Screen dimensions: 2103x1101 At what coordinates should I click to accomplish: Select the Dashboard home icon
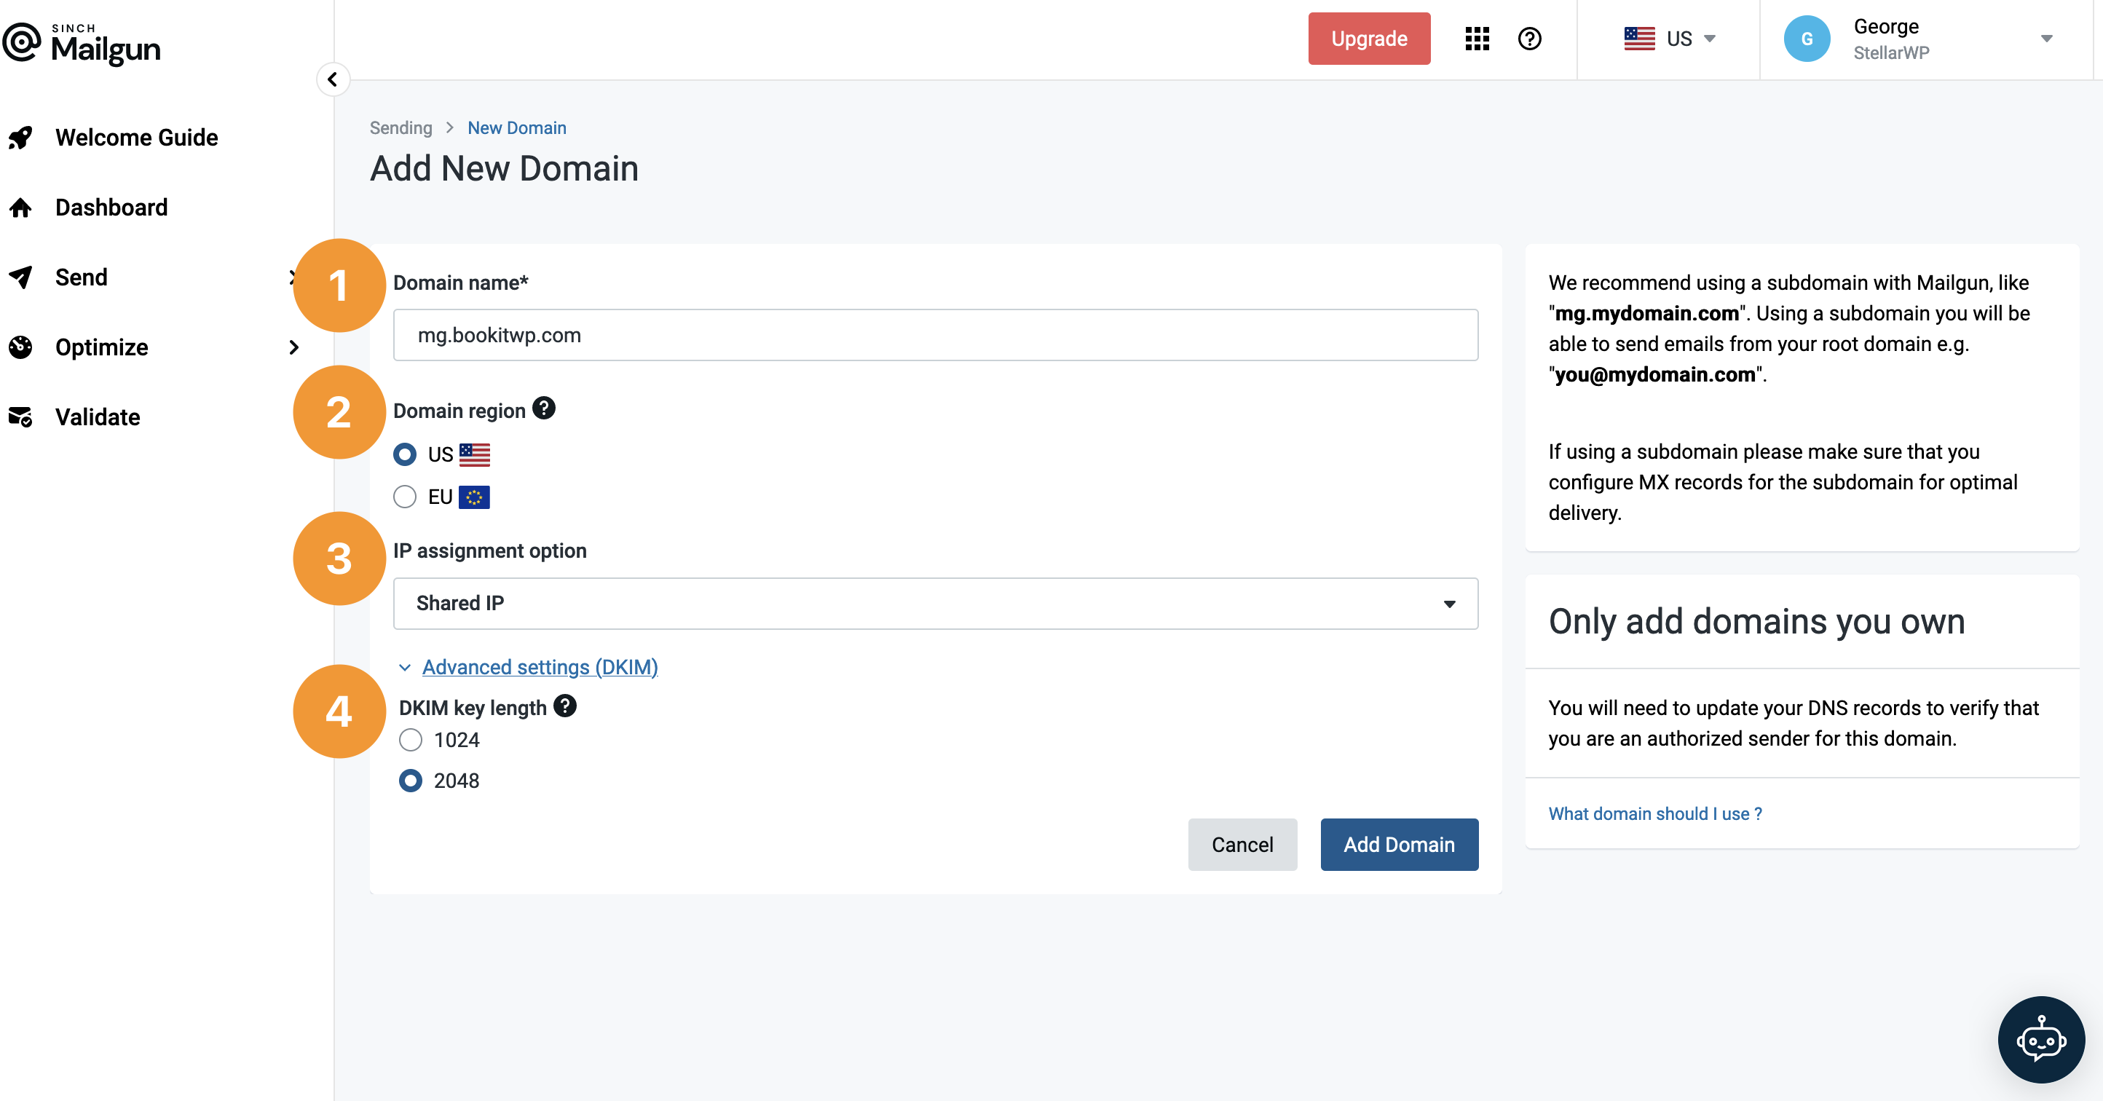click(x=20, y=207)
